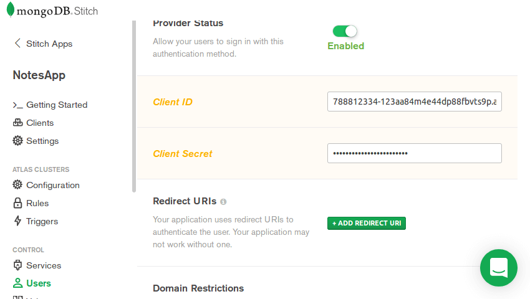
Task: Click the Client Secret password field
Action: [414, 153]
